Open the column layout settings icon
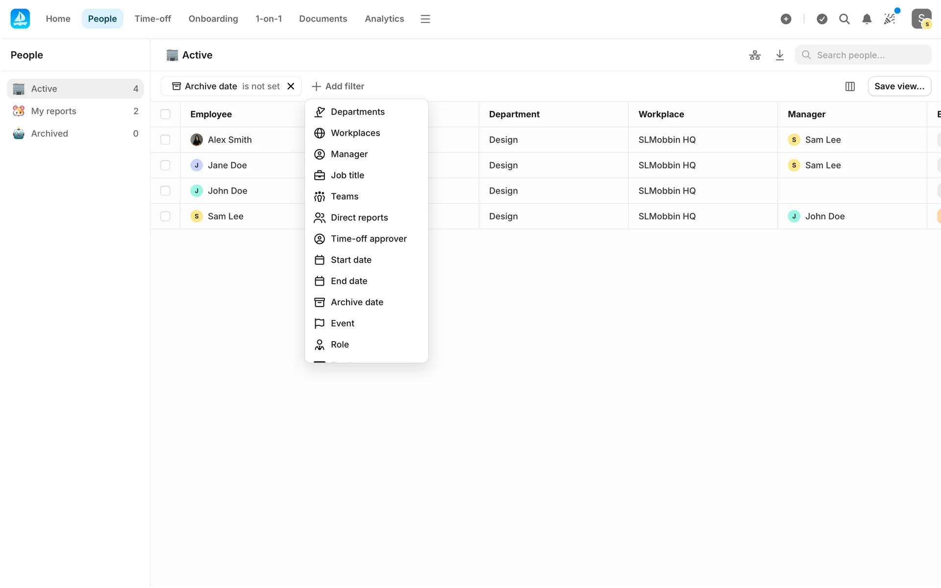941x588 pixels. (x=850, y=86)
